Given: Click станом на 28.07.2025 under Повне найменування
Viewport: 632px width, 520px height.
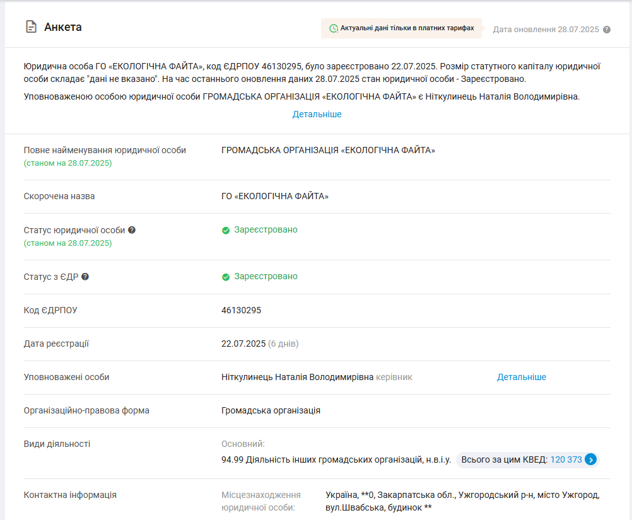Looking at the screenshot, I should [67, 163].
